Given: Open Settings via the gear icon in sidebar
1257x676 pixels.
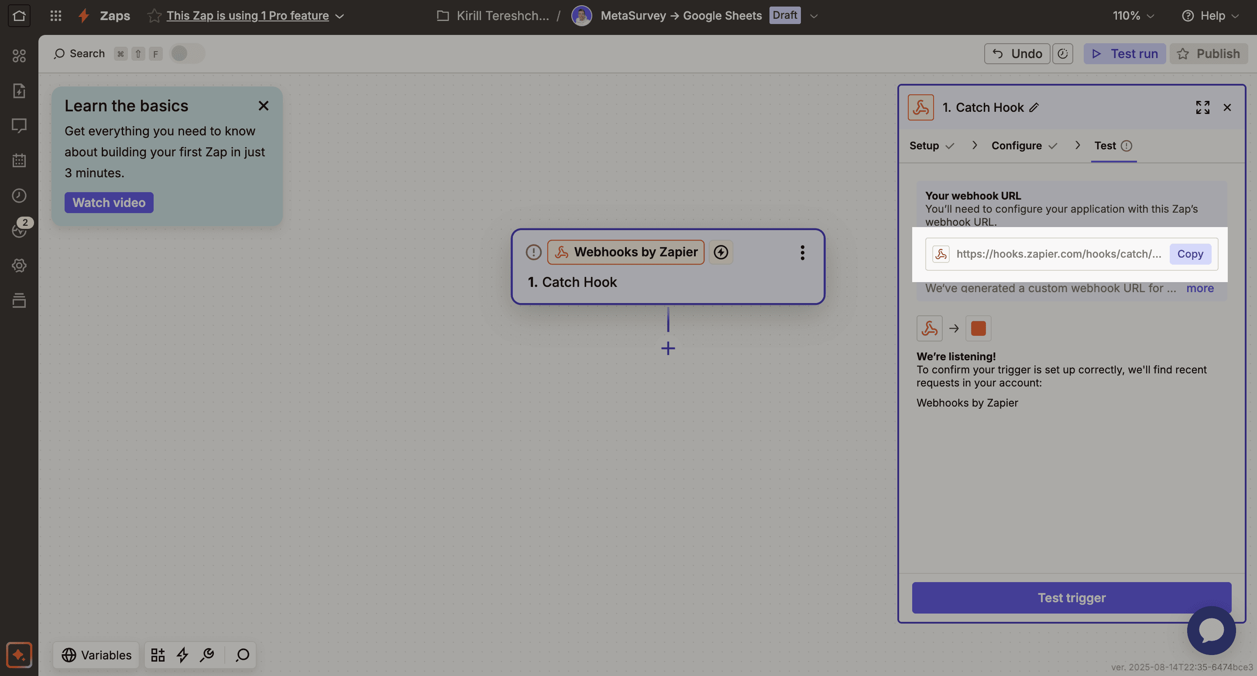Looking at the screenshot, I should 19,266.
